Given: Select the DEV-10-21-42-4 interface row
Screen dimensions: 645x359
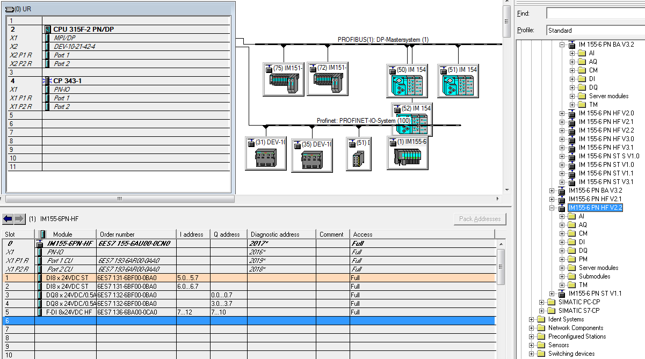Looking at the screenshot, I should click(119, 47).
